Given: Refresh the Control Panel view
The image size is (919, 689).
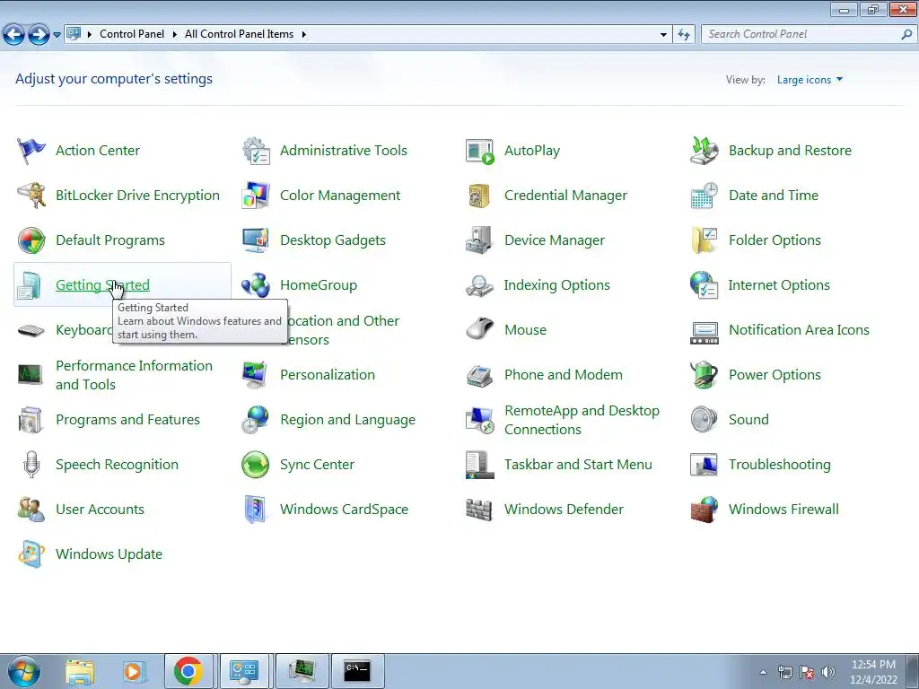Looking at the screenshot, I should pos(684,35).
